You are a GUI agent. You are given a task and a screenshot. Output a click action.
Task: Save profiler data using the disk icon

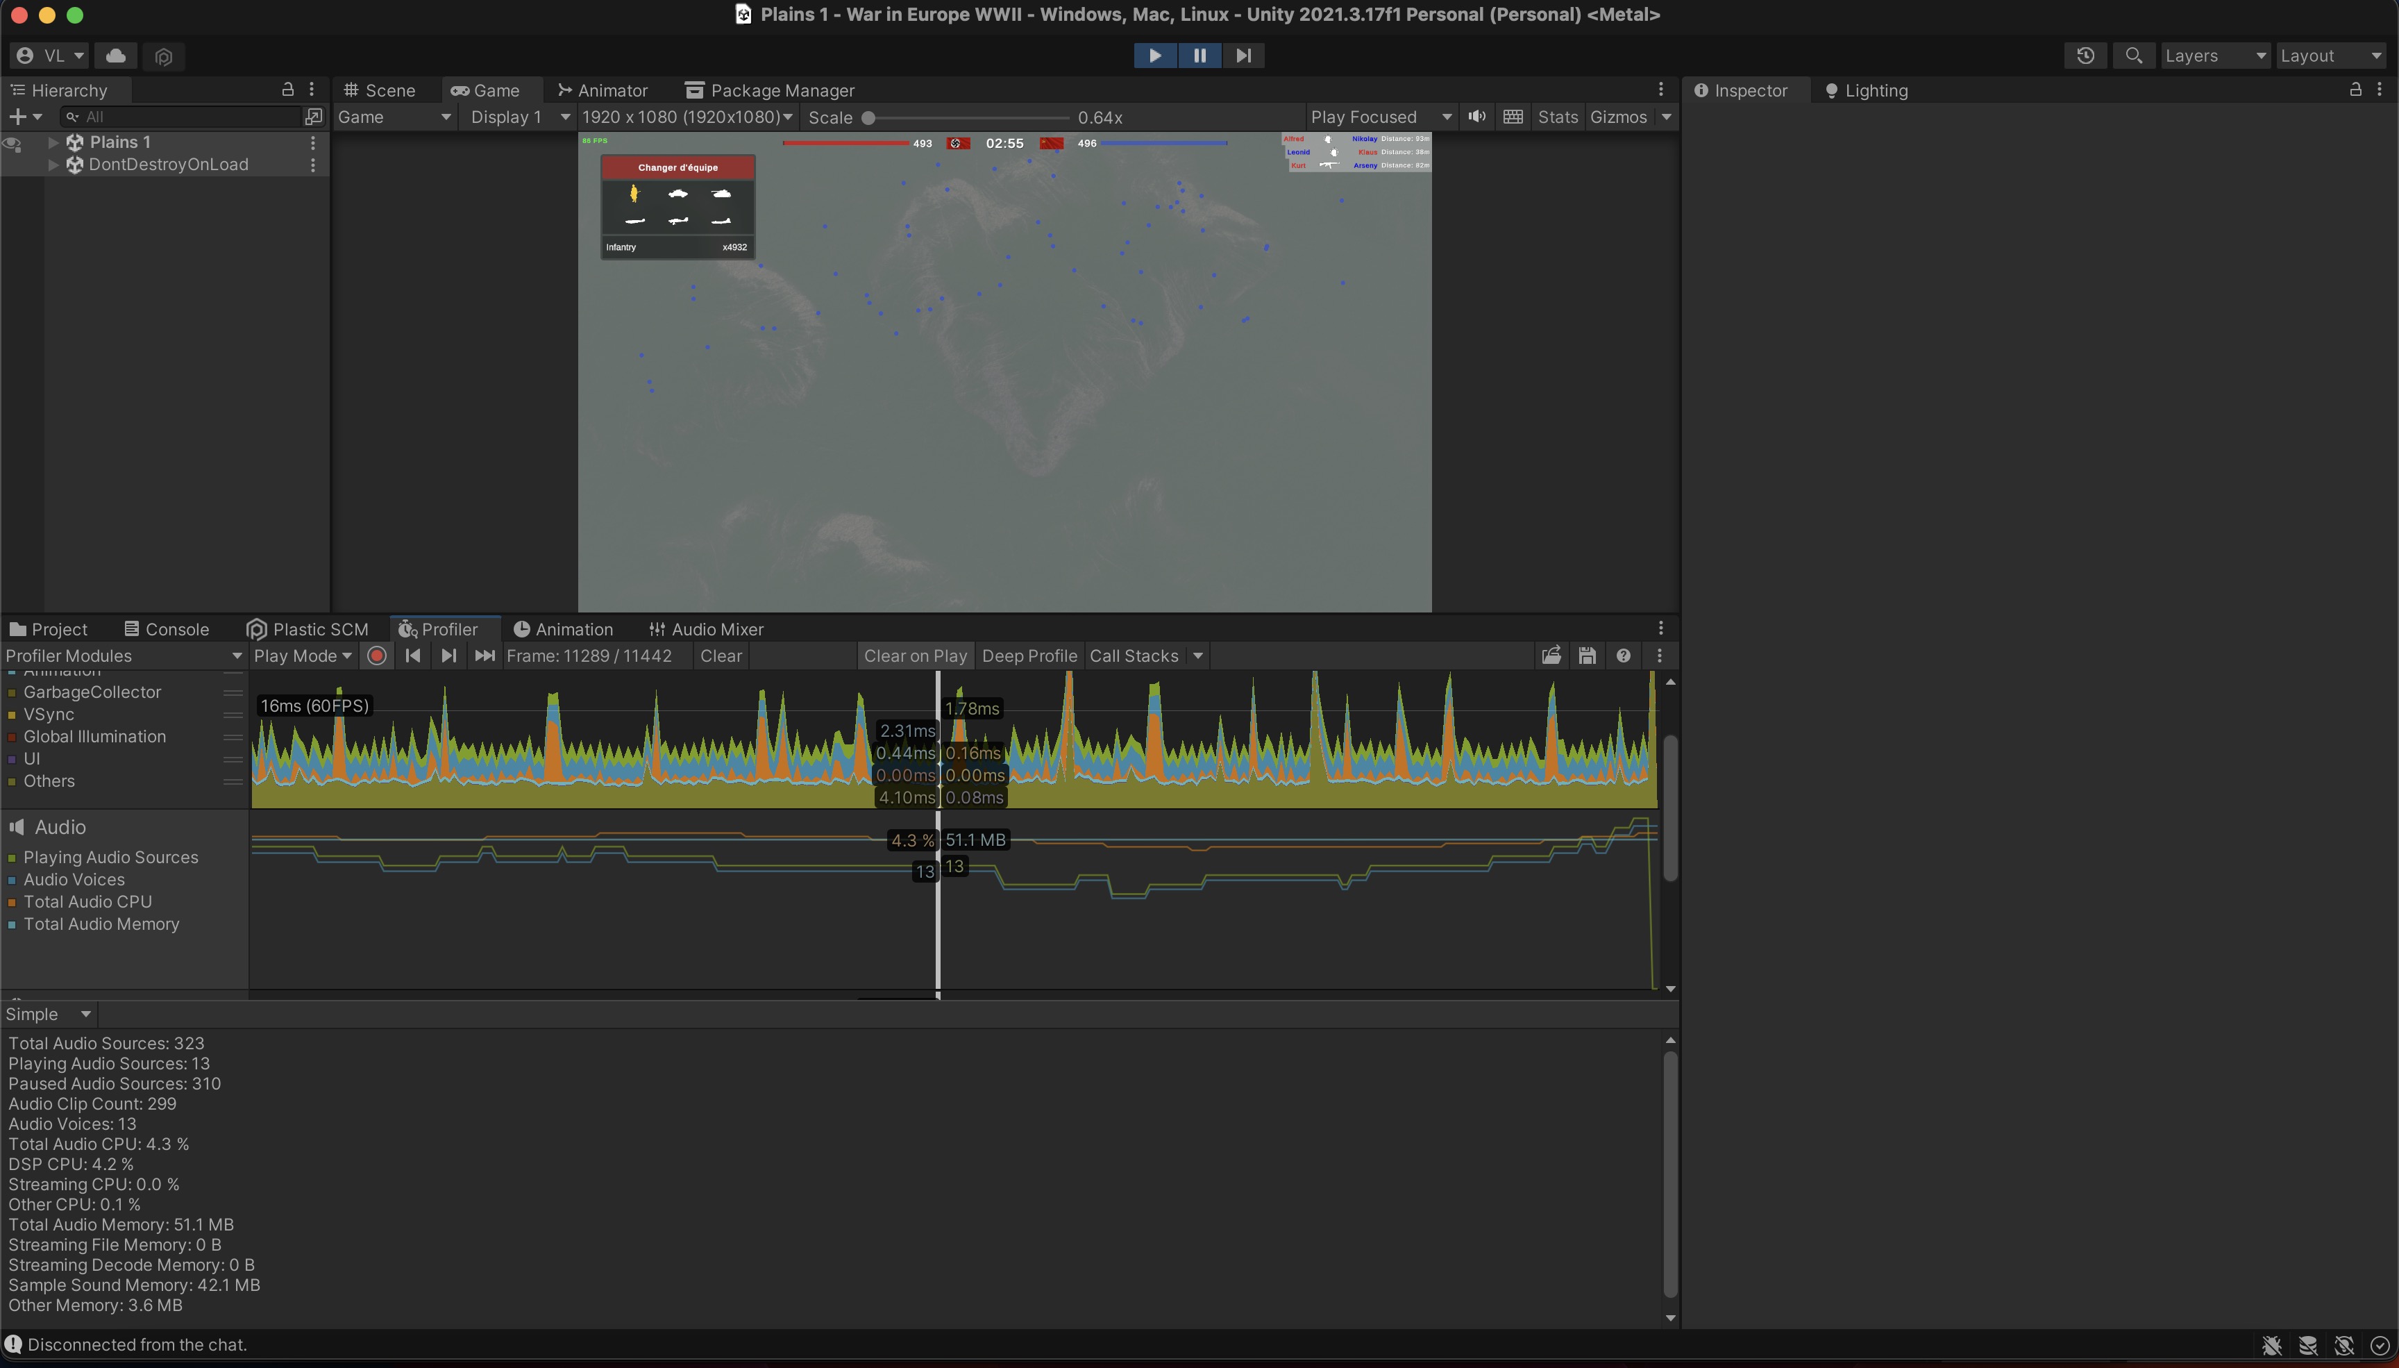coord(1587,655)
